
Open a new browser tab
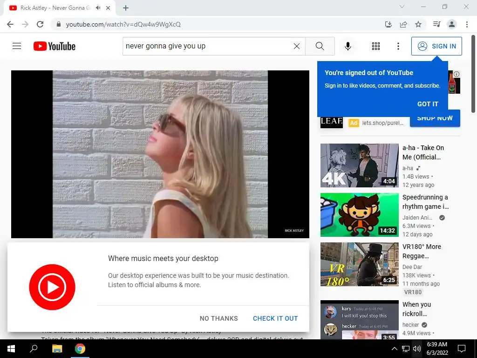(126, 8)
